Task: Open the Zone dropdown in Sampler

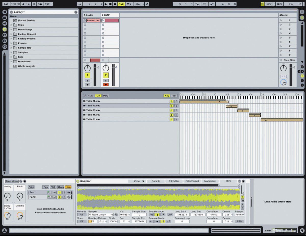Action: [x=139, y=181]
